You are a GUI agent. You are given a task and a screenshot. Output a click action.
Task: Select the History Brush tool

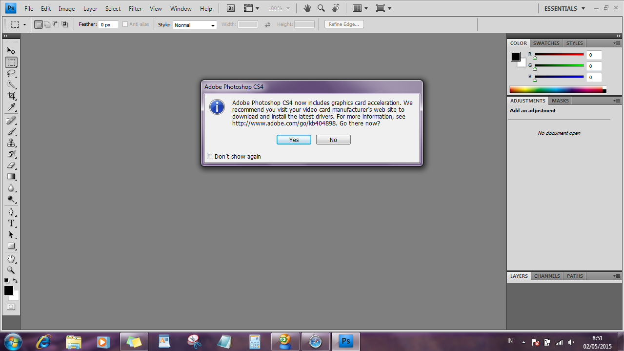click(x=11, y=154)
